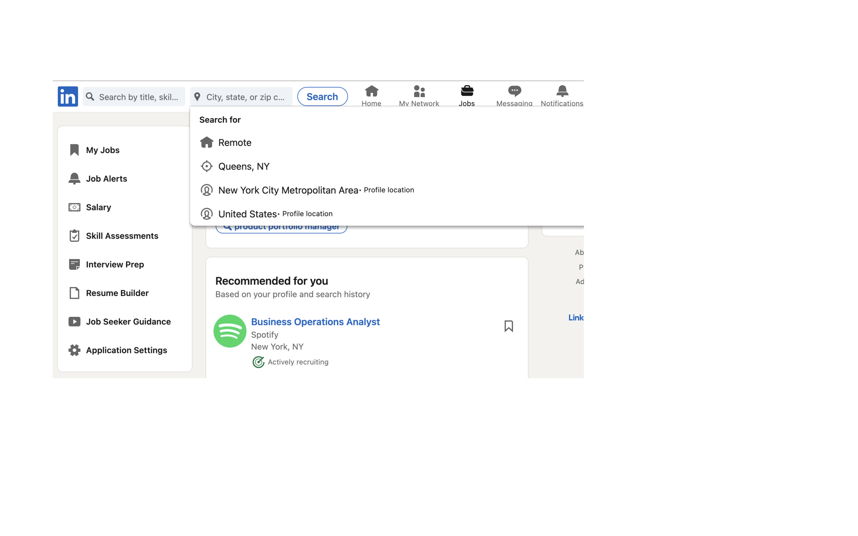Click the Search button
Image resolution: width=858 pixels, height=536 pixels.
322,96
